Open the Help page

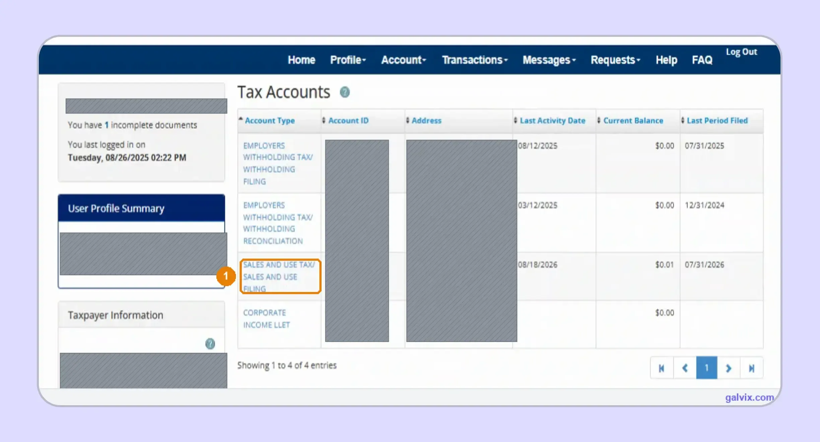coord(666,60)
